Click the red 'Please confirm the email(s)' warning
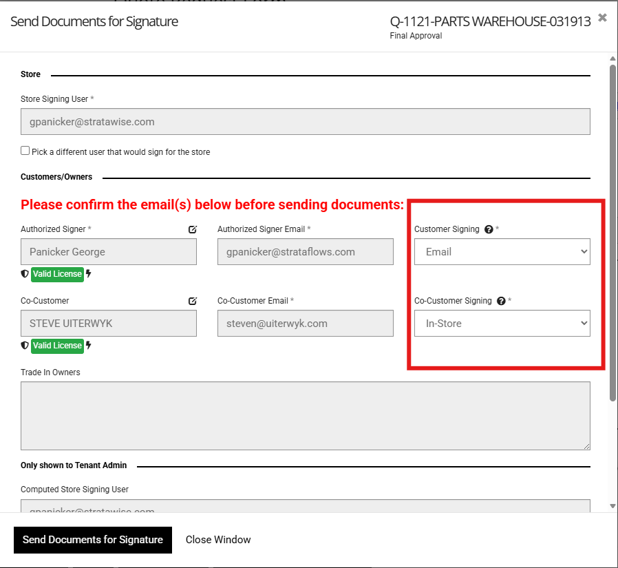618x568 pixels. click(x=213, y=204)
